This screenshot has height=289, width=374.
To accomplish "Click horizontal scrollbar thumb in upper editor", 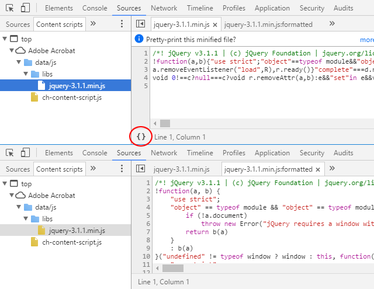I will tap(165, 123).
